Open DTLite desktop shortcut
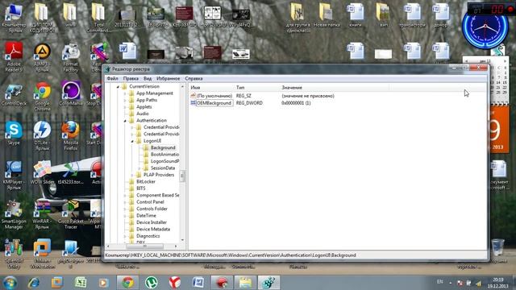Image resolution: width=516 pixels, height=290 pixels. pos(42,135)
